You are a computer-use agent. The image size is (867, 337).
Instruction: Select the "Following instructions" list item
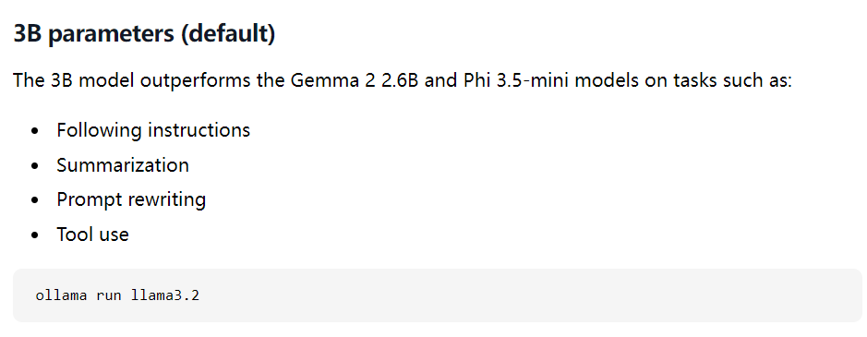coord(153,130)
